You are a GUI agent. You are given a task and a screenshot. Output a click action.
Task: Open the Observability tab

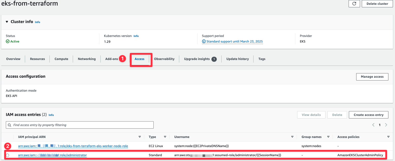click(164, 59)
